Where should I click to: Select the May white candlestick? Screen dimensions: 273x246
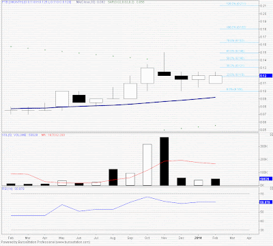pos(62,99)
